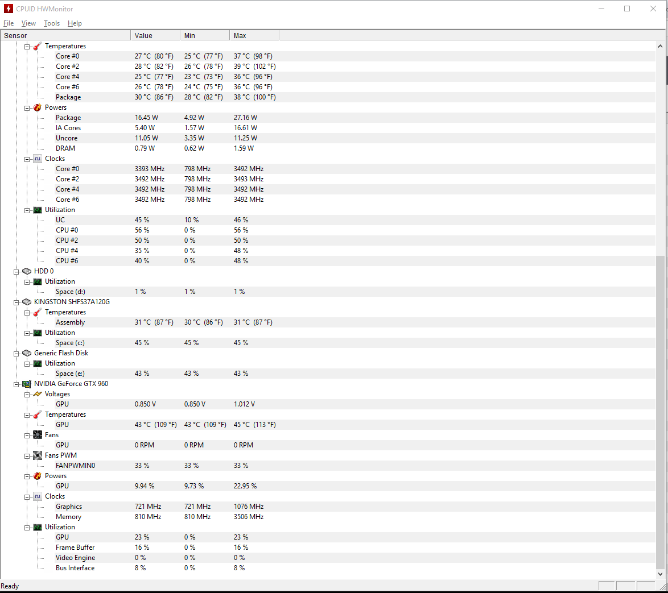Collapse the NVIDIA GeForce GTX 960 node
This screenshot has height=593, width=668.
click(x=16, y=384)
